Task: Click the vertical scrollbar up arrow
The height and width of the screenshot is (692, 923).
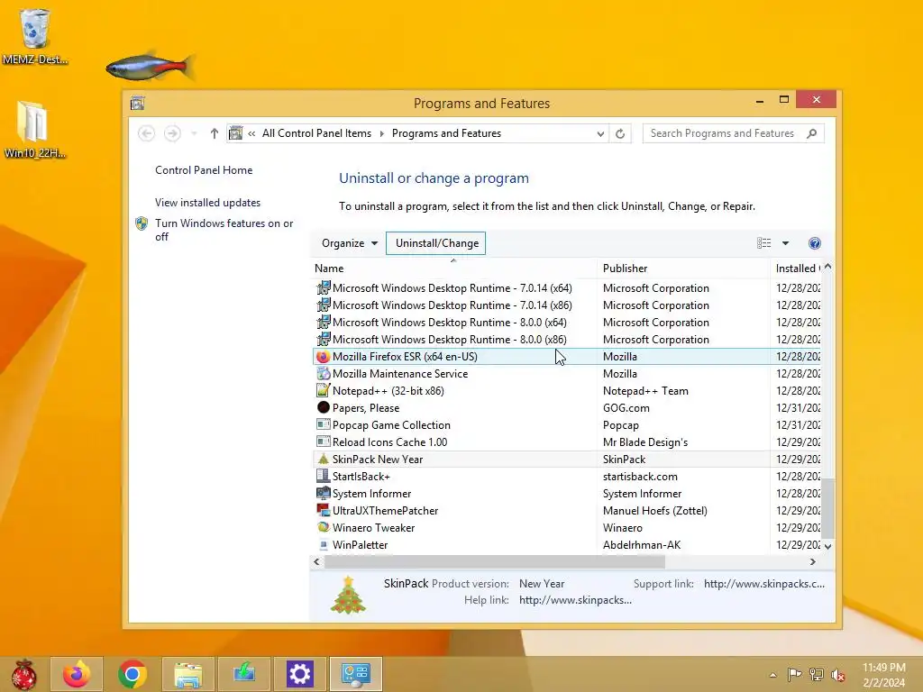Action: click(x=828, y=267)
